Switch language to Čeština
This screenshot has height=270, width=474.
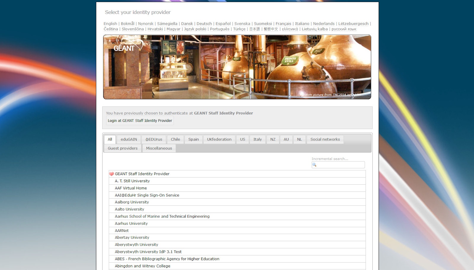(x=111, y=29)
